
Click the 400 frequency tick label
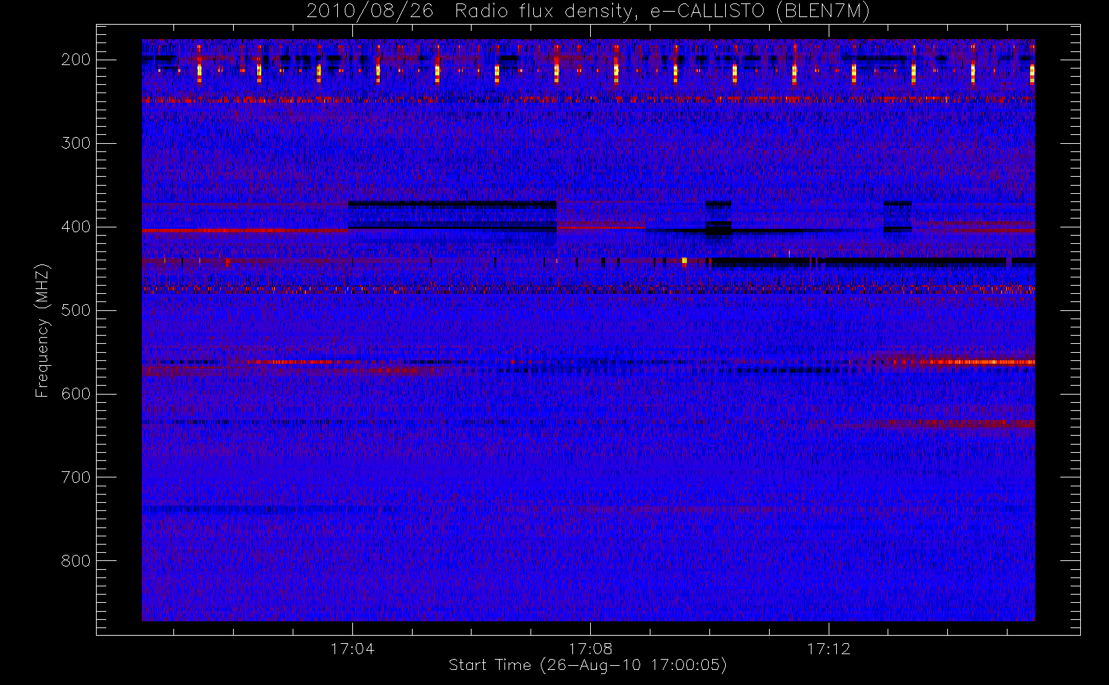(x=75, y=227)
